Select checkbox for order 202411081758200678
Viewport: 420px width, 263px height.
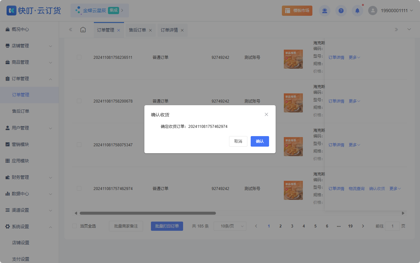coord(79,101)
